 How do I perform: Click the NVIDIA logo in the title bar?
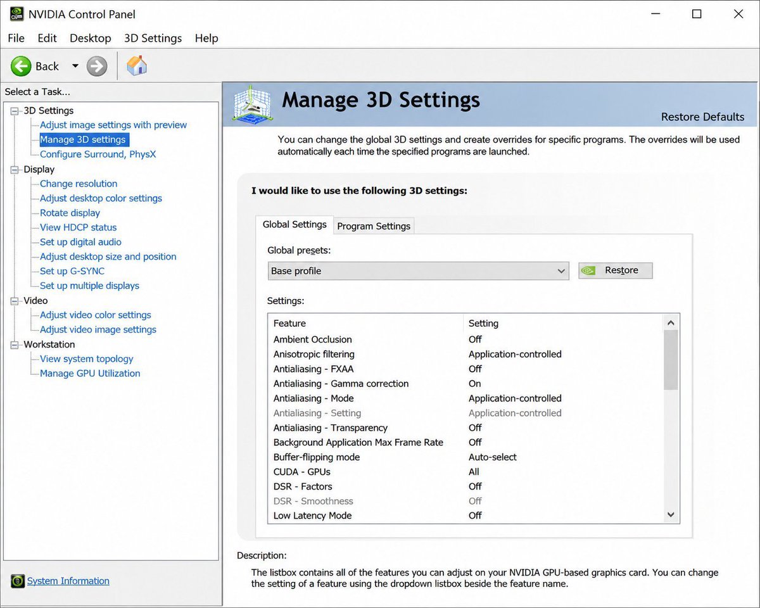pos(17,14)
